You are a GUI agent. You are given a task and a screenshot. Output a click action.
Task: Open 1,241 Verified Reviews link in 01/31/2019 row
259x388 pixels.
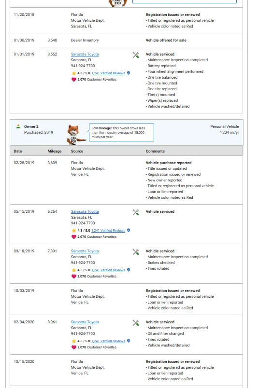tap(108, 73)
